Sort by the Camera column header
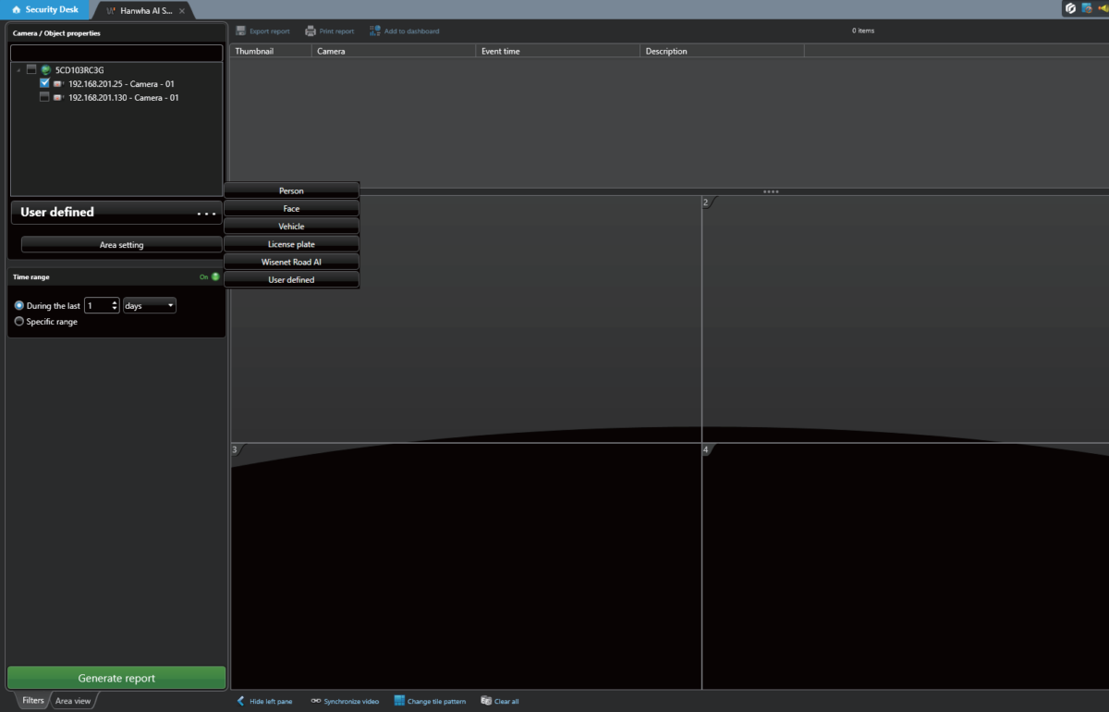Viewport: 1109px width, 712px height. click(x=394, y=51)
